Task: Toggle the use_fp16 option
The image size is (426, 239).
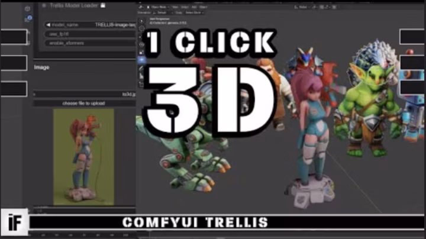Action: (x=91, y=34)
